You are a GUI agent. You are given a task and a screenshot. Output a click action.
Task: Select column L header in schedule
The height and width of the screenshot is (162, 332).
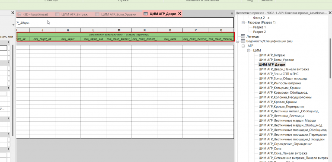pyautogui.click(x=93, y=30)
